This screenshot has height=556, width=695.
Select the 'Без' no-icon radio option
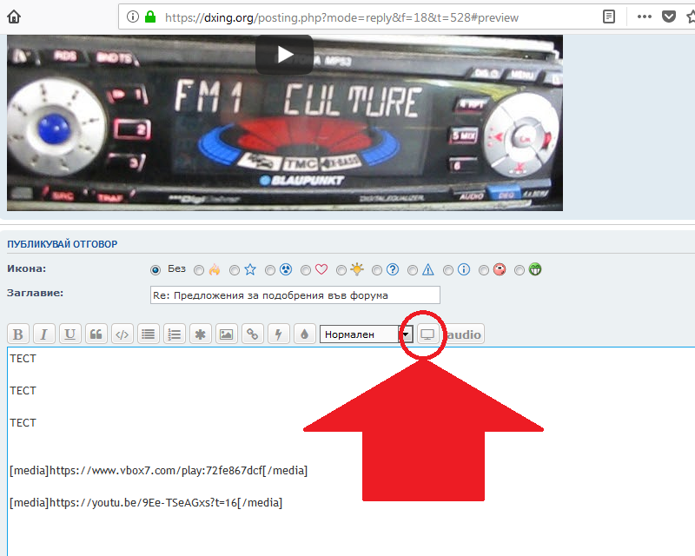[156, 270]
